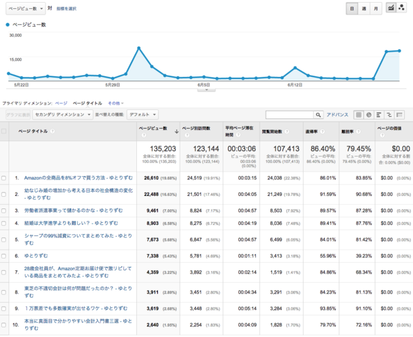
Task: Open help for 閲覧開始数 column
Action: point(287,131)
